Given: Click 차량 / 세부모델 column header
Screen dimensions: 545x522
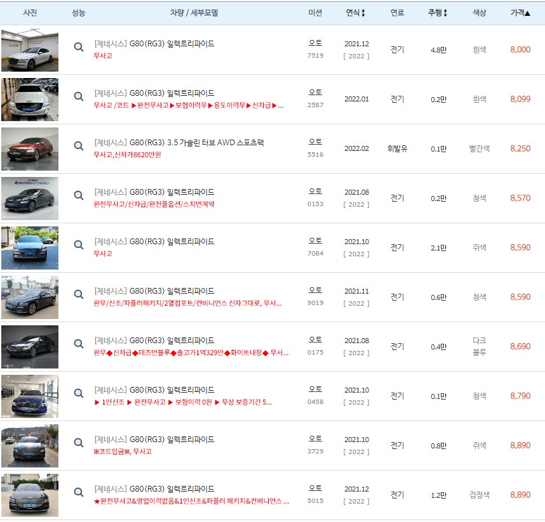Looking at the screenshot, I should (x=194, y=13).
